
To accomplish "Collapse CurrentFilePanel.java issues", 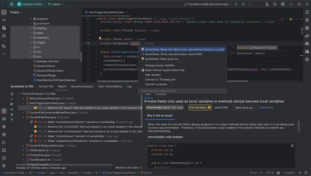I will click(x=23, y=117).
